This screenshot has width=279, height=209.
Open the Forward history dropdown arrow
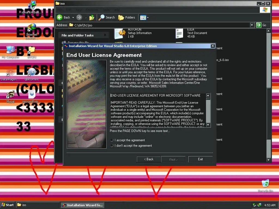click(86, 17)
